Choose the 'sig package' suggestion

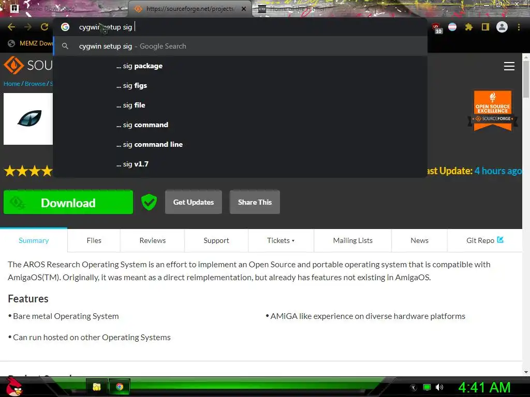coord(240,66)
